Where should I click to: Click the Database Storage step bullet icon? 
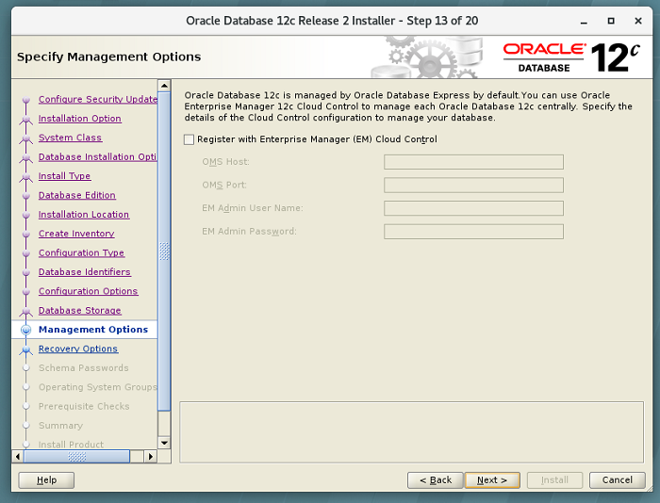coord(26,311)
